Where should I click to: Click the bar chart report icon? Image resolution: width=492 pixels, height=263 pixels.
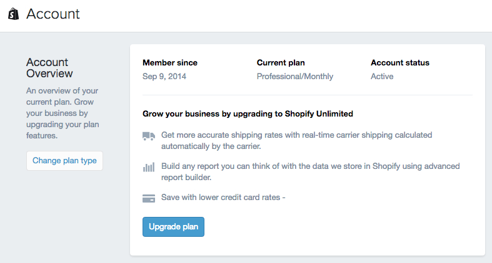[149, 167]
